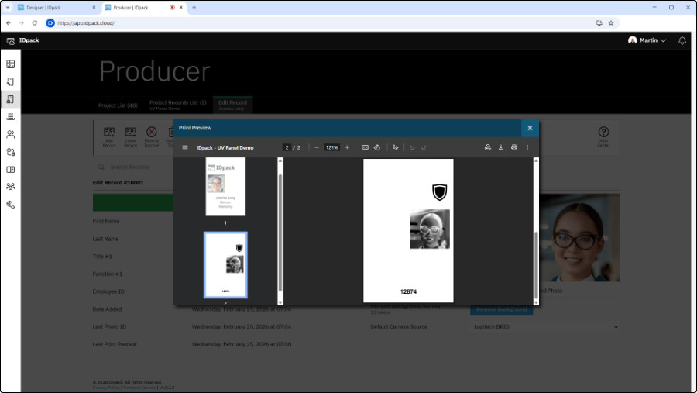Open PDF viewer more actions menu
Image resolution: width=697 pixels, height=393 pixels.
point(527,147)
